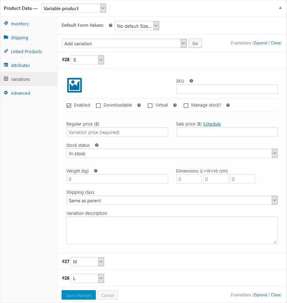
Task: Click help icon beside Virtual
Action: 175,105
